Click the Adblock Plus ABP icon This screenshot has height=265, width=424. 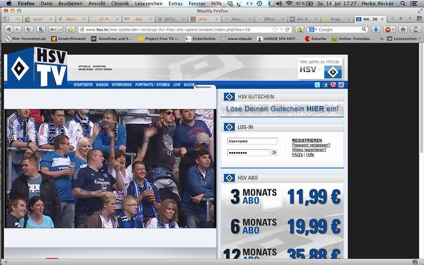click(x=388, y=30)
